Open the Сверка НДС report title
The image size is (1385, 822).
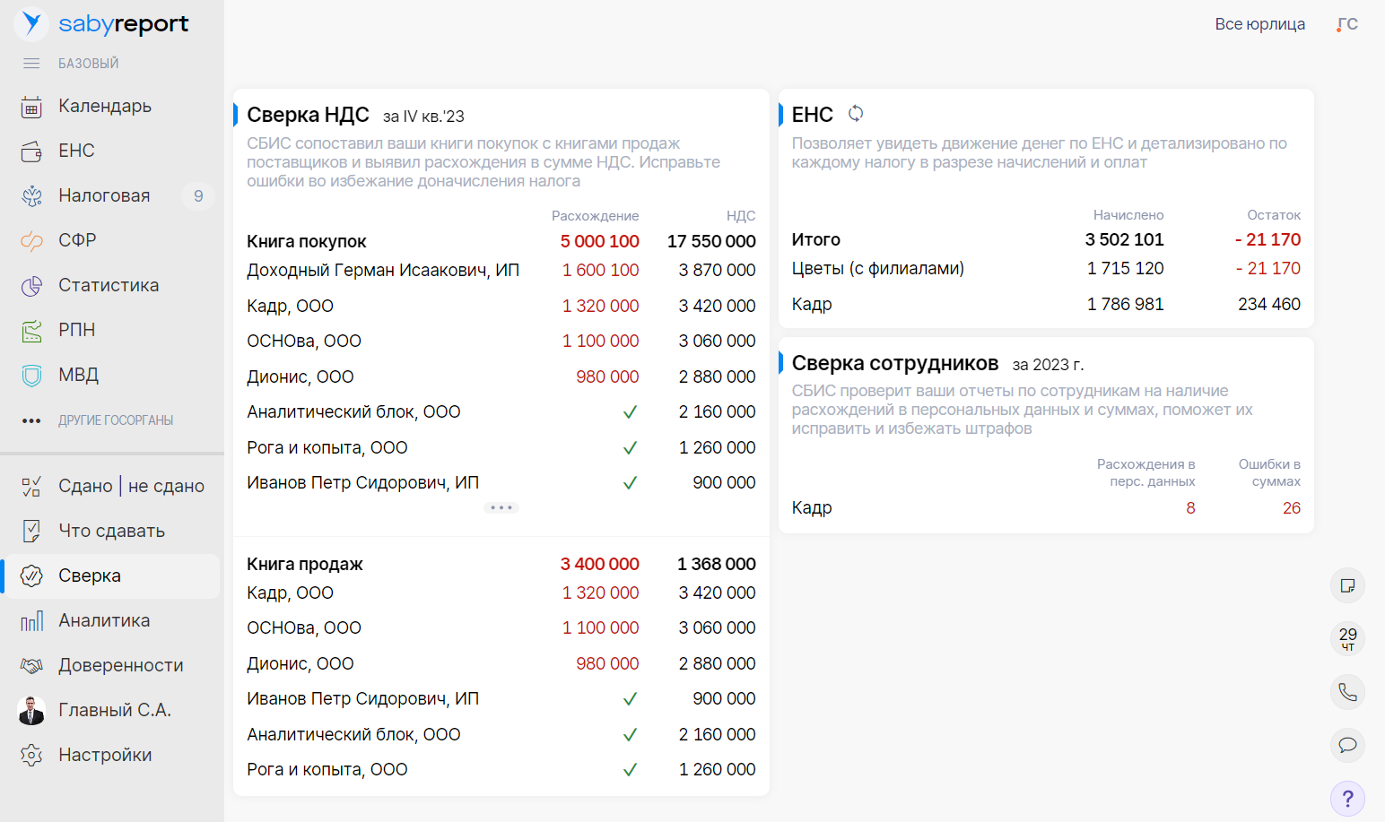(x=309, y=115)
